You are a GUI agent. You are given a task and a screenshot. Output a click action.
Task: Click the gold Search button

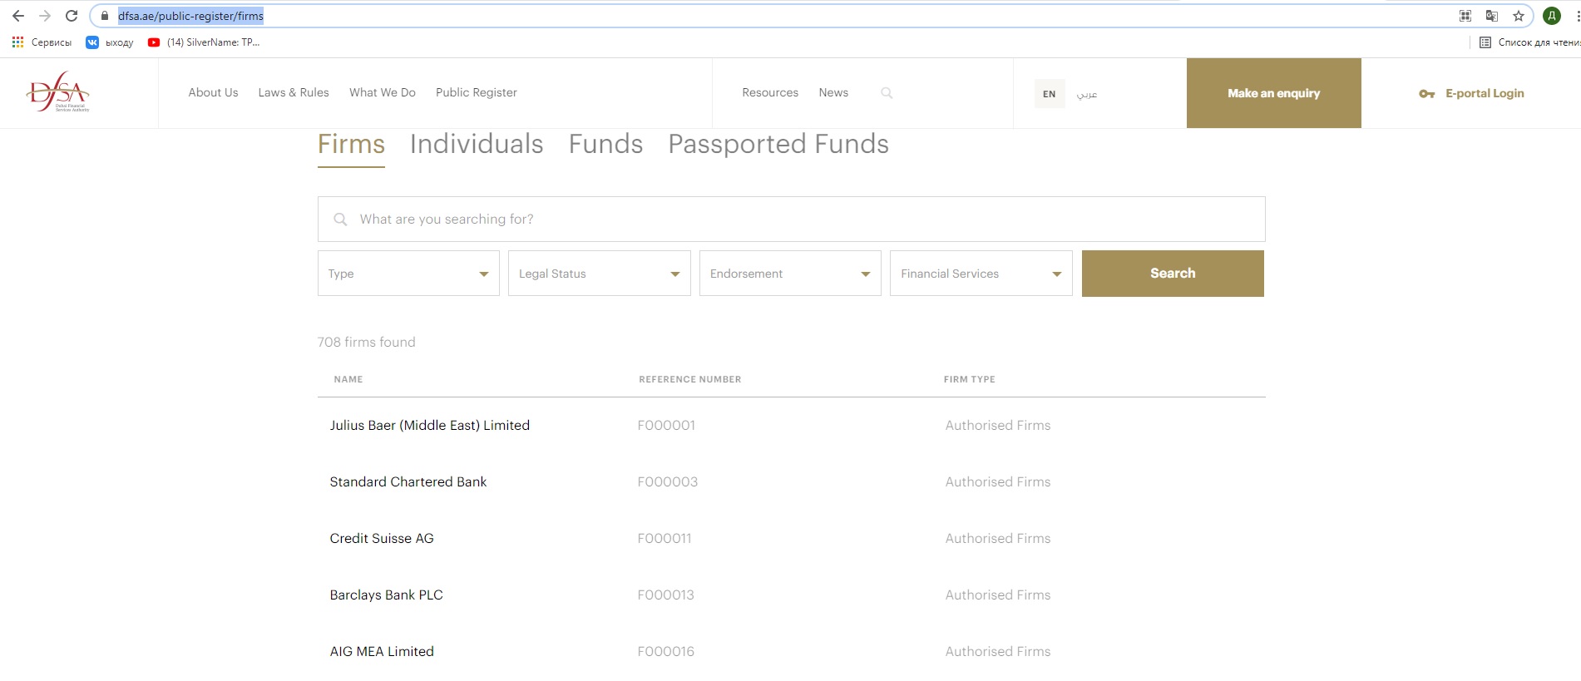[x=1173, y=274]
